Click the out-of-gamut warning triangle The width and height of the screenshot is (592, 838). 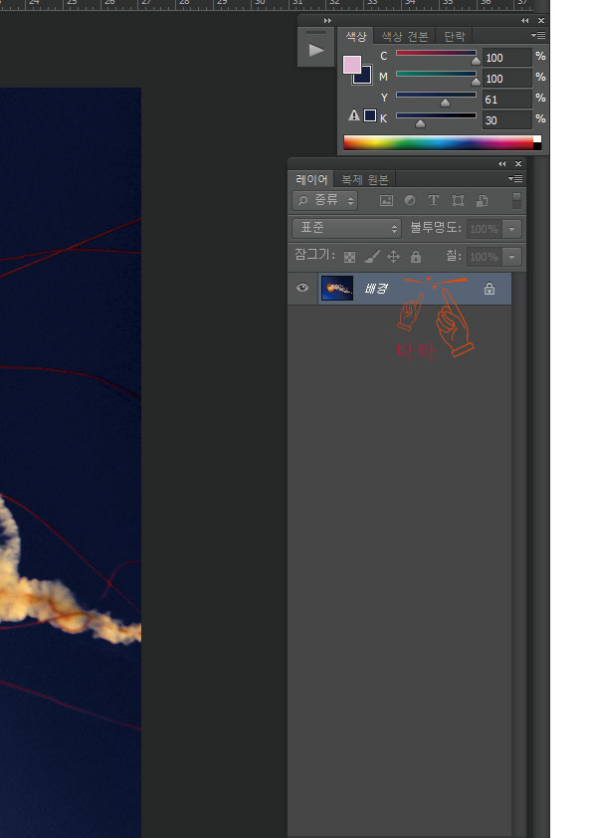[x=353, y=114]
